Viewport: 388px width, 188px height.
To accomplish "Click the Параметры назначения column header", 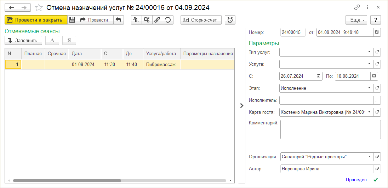I will coord(207,54).
